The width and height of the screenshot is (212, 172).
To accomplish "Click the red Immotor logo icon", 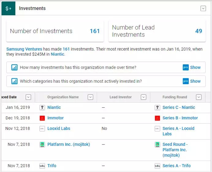I will (x=42, y=118).
